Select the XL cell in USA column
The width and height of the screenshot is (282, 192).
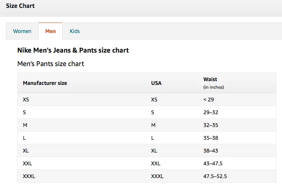tap(154, 151)
